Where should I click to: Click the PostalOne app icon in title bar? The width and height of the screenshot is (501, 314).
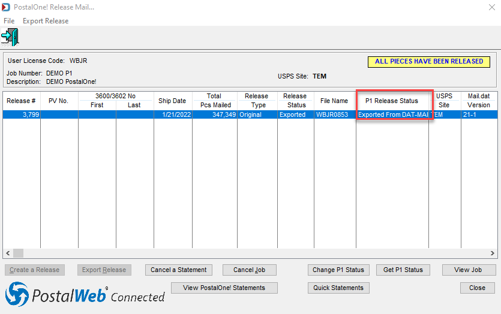pos(6,7)
